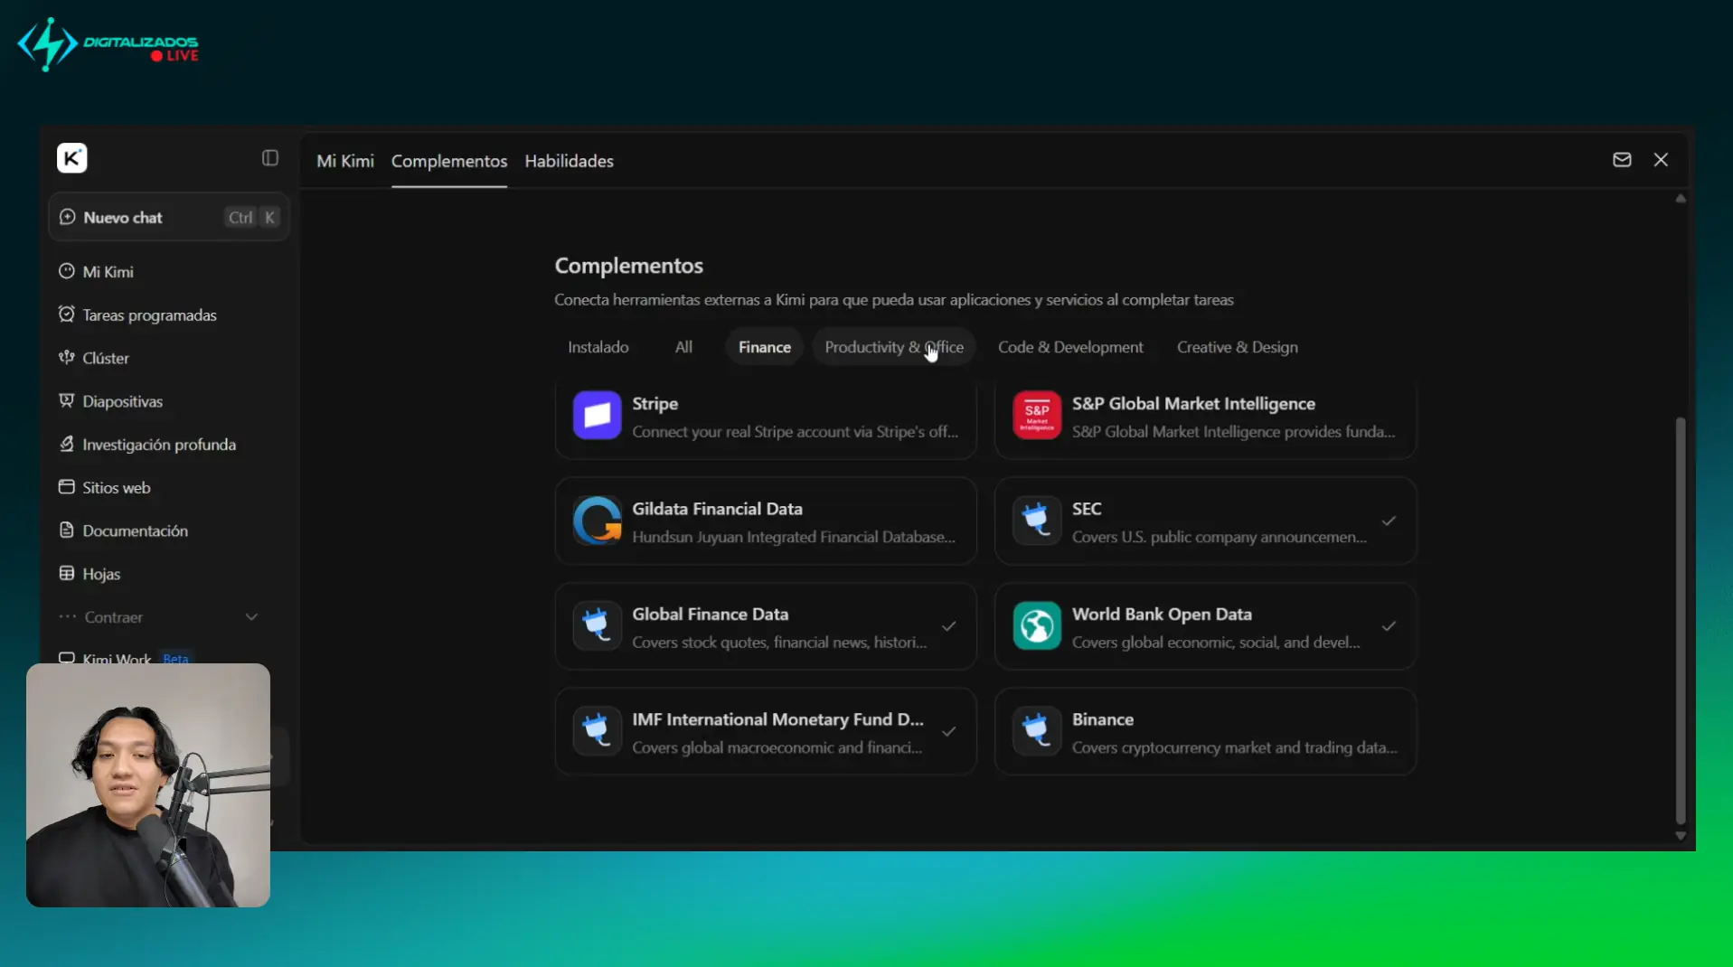The width and height of the screenshot is (1733, 967).
Task: Click the Documentación file icon
Action: tap(66, 530)
